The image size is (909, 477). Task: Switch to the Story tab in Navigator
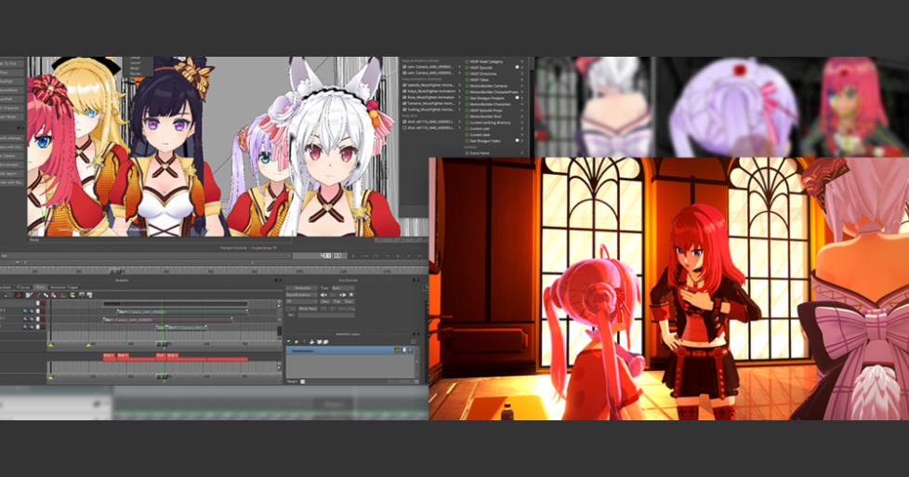[x=41, y=287]
